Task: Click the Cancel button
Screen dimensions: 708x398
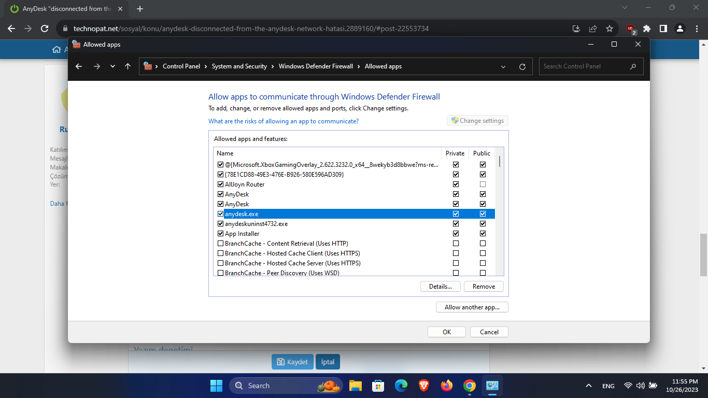Action: click(489, 332)
